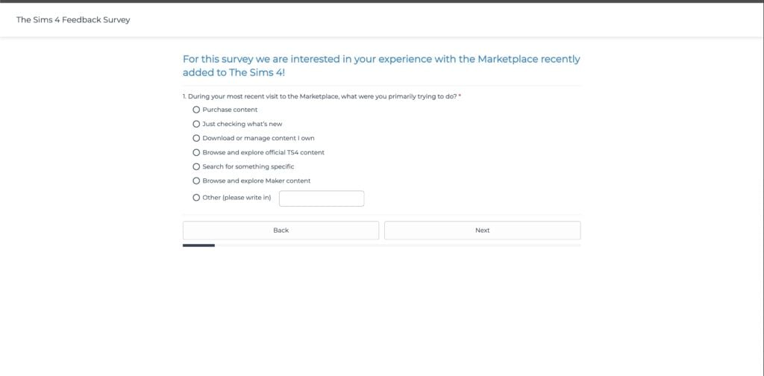Choose the 'Search for something specific' radio button
The image size is (764, 376).
point(196,166)
